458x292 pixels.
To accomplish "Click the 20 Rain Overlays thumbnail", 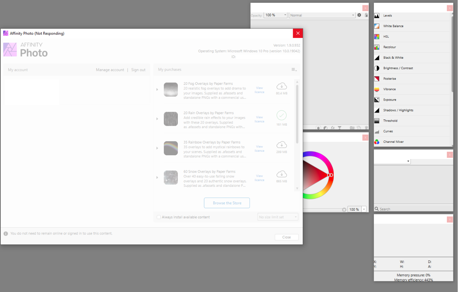I will pyautogui.click(x=171, y=119).
